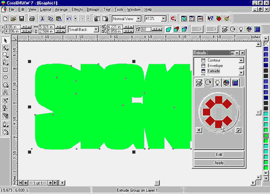Click the selected green swatch in palette
This screenshot has height=194, width=270.
[x=266, y=136]
